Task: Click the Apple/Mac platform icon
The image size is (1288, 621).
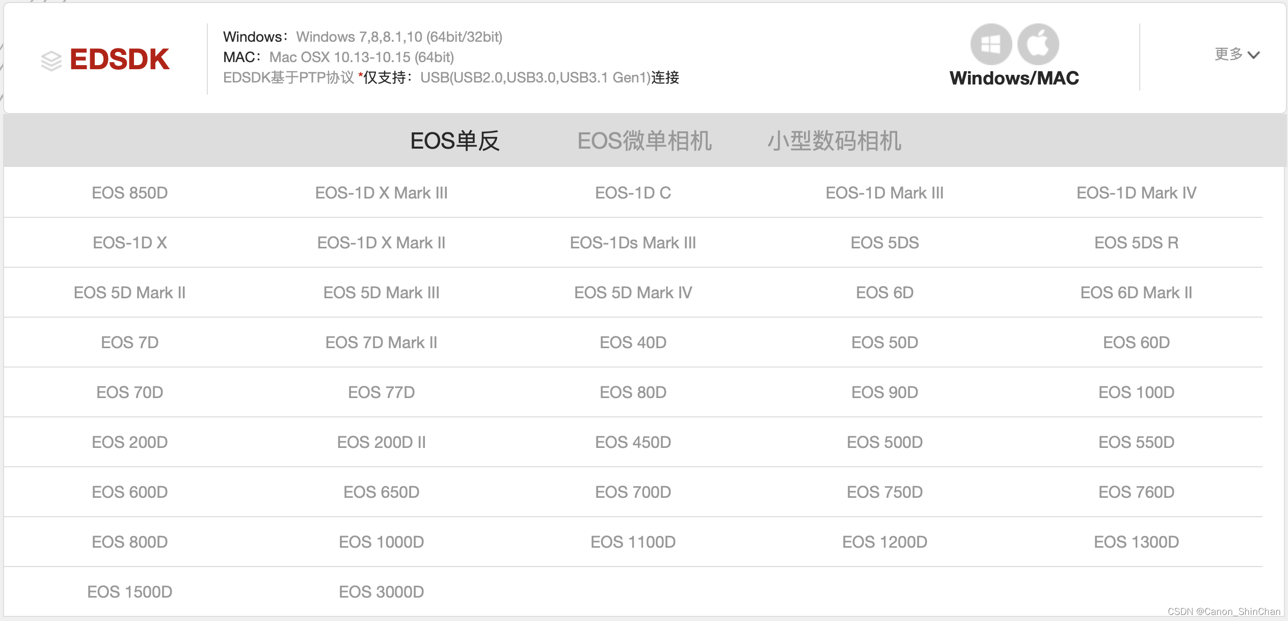Action: (1038, 44)
